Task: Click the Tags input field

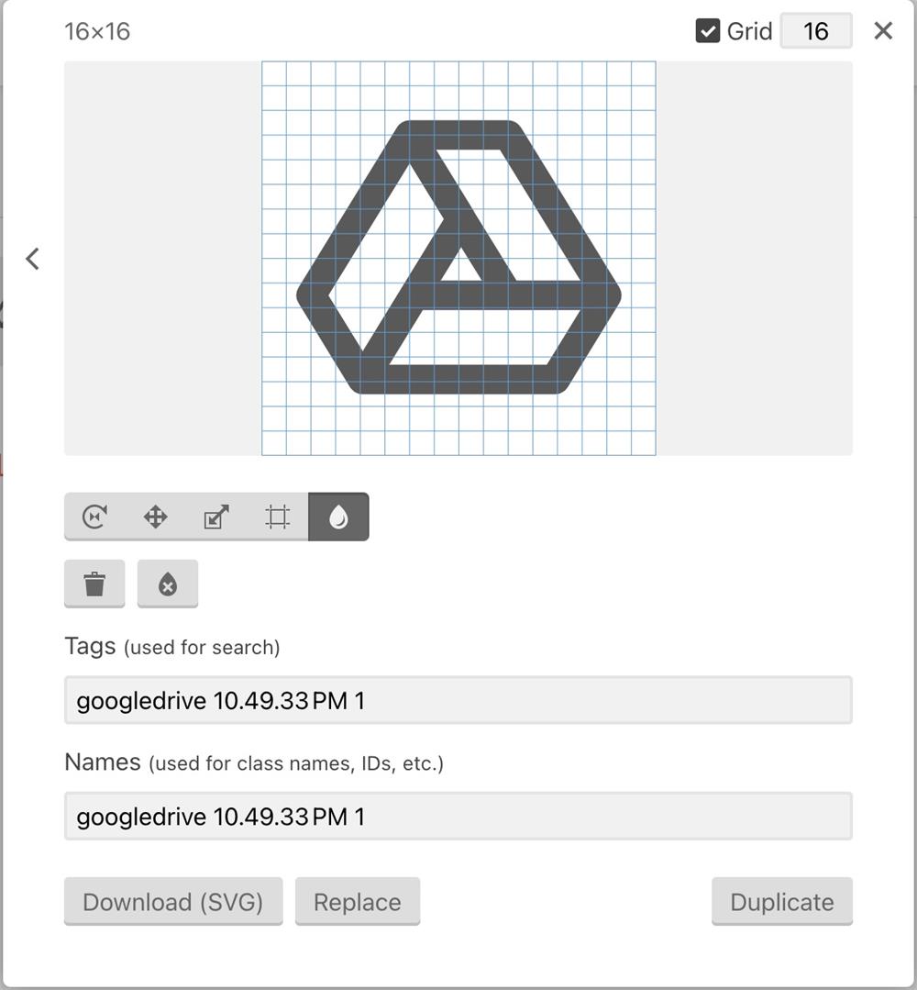Action: tap(458, 700)
